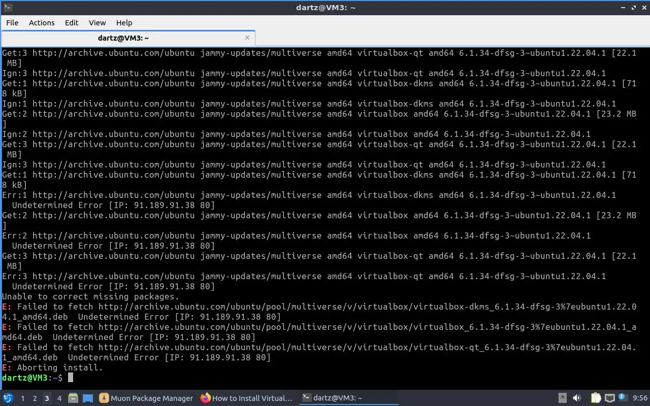This screenshot has width=650, height=406.
Task: Open the File menu
Action: click(12, 23)
